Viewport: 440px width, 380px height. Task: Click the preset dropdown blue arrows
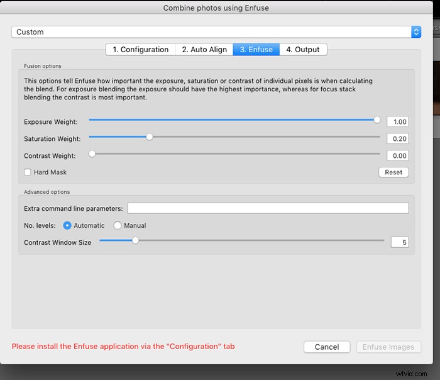point(416,32)
